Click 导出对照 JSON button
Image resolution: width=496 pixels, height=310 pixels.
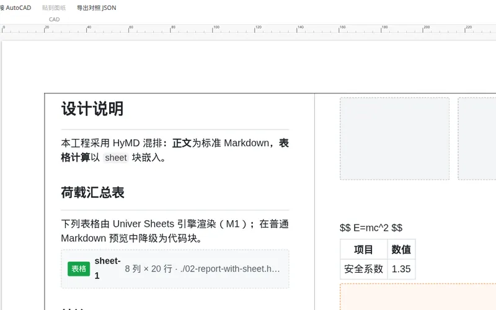(x=97, y=8)
